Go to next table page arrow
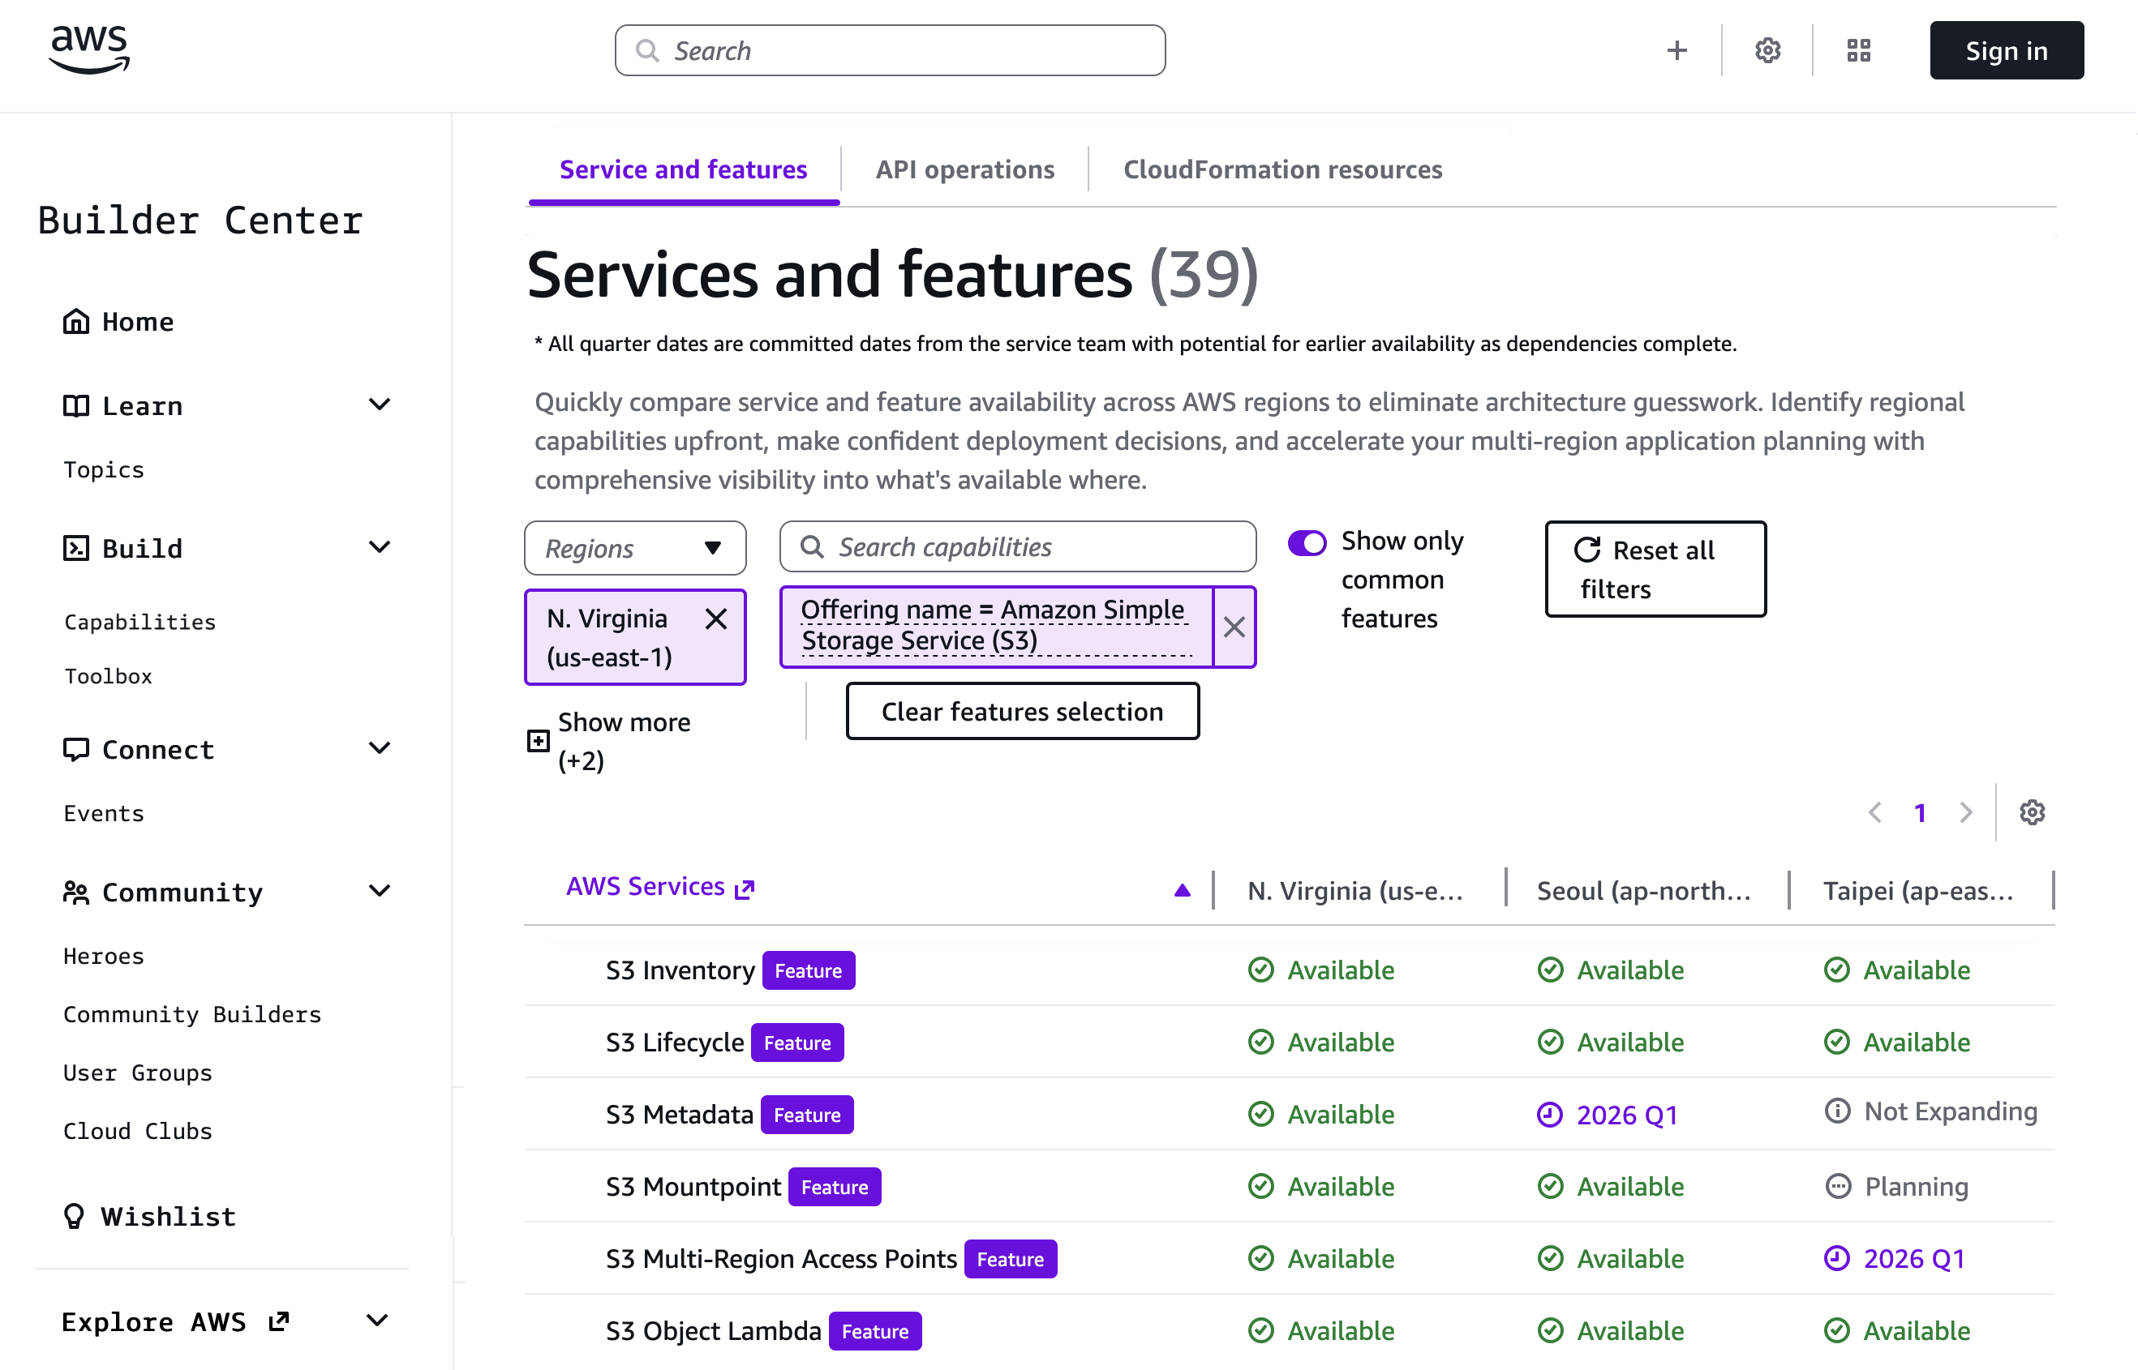Image resolution: width=2138 pixels, height=1370 pixels. click(1965, 812)
